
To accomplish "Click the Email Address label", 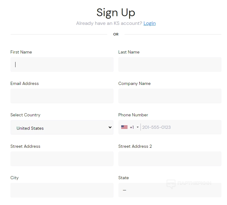I will pyautogui.click(x=24, y=83).
